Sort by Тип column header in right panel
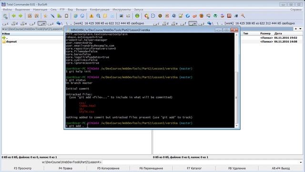305x172 pixels. click(246, 33)
